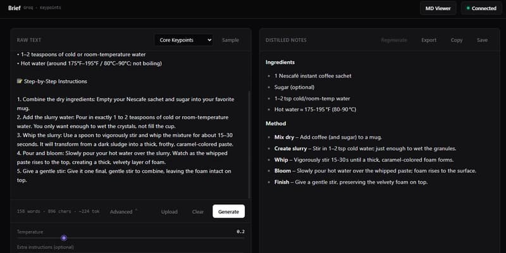This screenshot has width=506, height=253.
Task: Click 'Hot water (around 175°F–195°F' raw line
Action: tap(89, 64)
